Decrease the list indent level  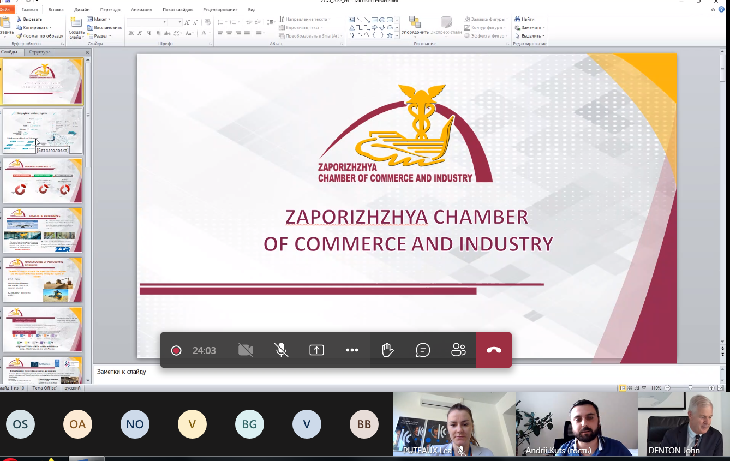[x=249, y=22]
